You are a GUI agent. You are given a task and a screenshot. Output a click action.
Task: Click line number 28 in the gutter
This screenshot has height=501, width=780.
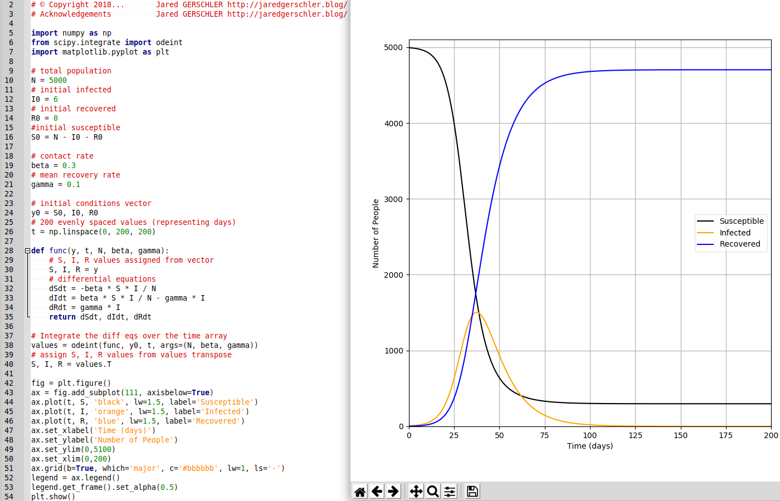pos(9,250)
